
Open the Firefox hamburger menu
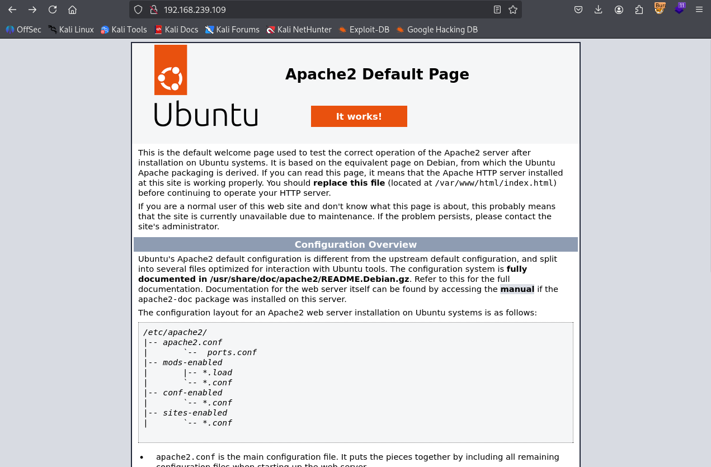(699, 10)
